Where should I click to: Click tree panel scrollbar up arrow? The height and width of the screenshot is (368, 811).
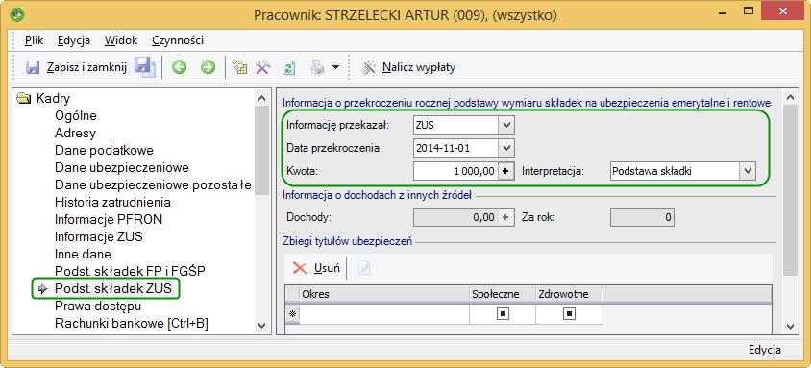[261, 98]
